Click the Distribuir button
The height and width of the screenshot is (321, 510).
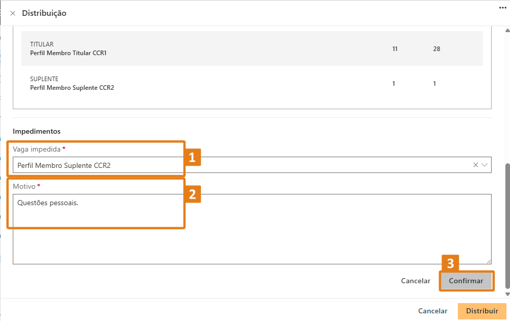(482, 311)
